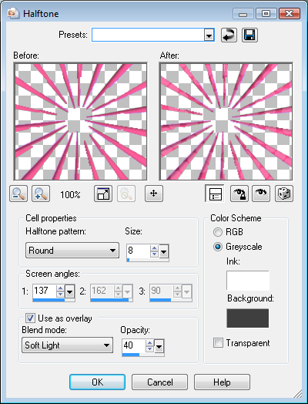The width and height of the screenshot is (308, 404).
Task: Uncheck the Use as overlay checkbox
Action: click(x=30, y=318)
